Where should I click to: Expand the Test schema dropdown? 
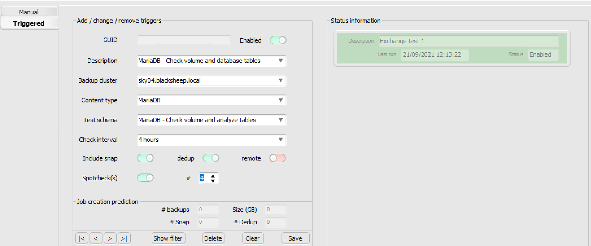click(x=280, y=120)
